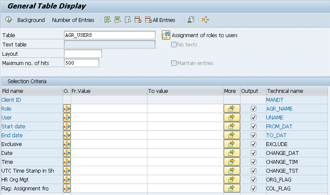The image size is (330, 195).
Task: Click the Maximum no. of hits field
Action: coord(81,63)
